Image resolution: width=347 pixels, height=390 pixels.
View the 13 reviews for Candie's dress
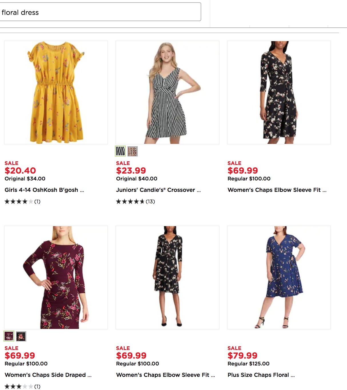tap(150, 201)
